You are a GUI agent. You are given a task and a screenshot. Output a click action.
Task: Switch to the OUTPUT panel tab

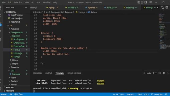[49, 73]
